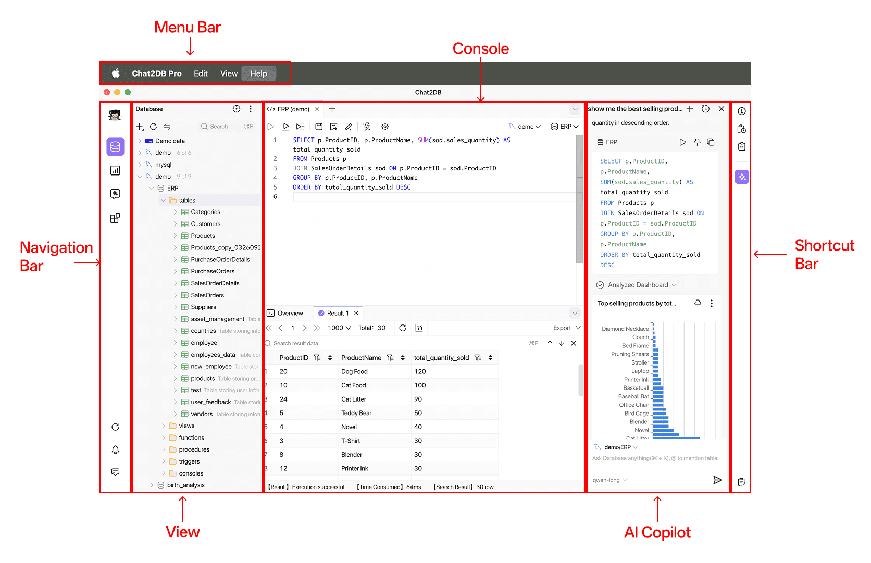
Task: Click the add connection plus icon in the Database toolbar
Action: point(140,127)
